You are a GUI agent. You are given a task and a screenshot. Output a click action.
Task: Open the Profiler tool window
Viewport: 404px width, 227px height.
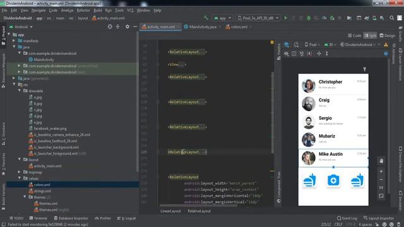[x=103, y=218]
